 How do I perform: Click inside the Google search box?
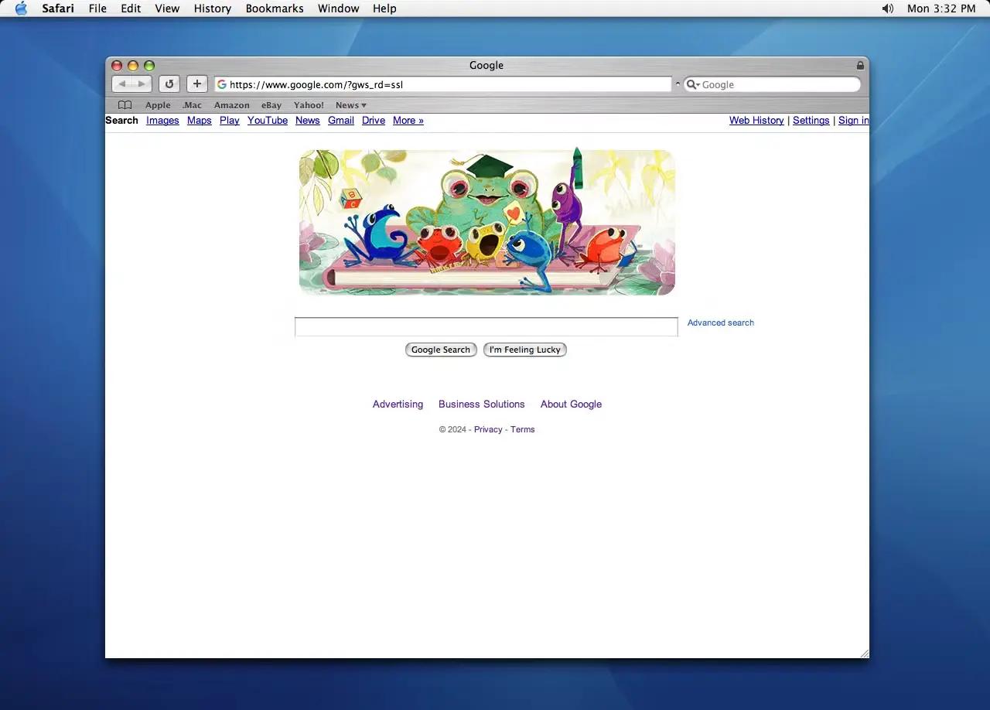coord(486,326)
